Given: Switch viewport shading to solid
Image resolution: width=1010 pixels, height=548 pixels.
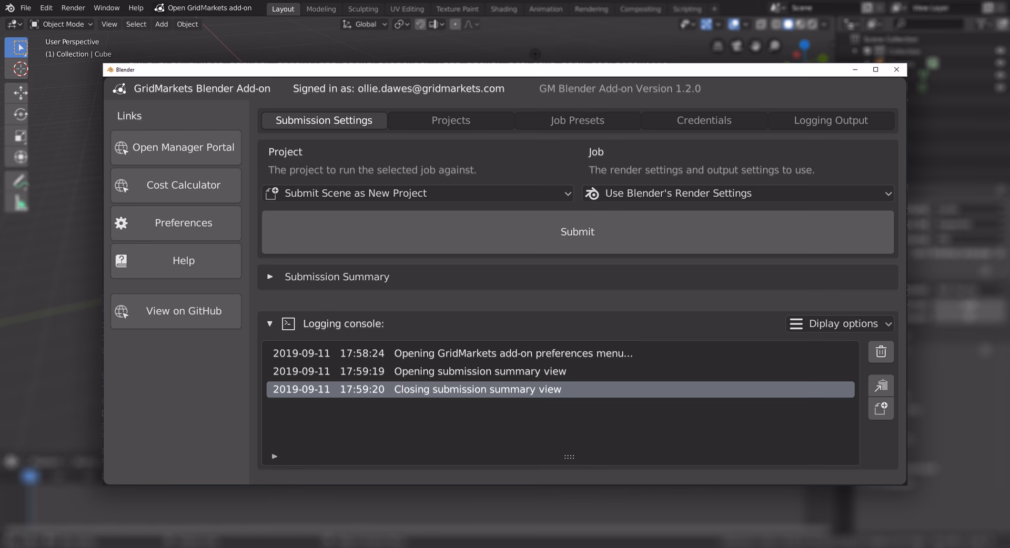Looking at the screenshot, I should [x=788, y=24].
